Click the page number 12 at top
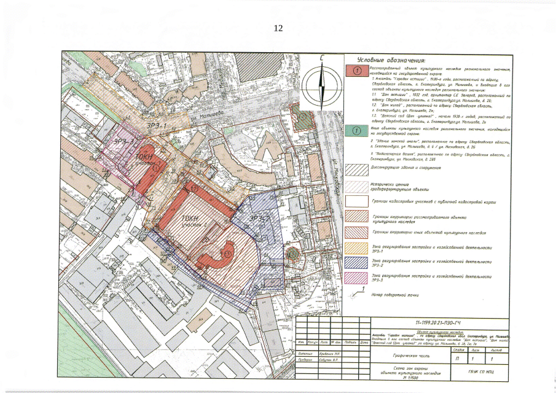556x393 pixels. tap(278, 28)
